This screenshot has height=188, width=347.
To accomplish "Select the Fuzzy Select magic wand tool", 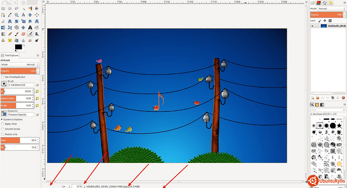I will [24, 9].
